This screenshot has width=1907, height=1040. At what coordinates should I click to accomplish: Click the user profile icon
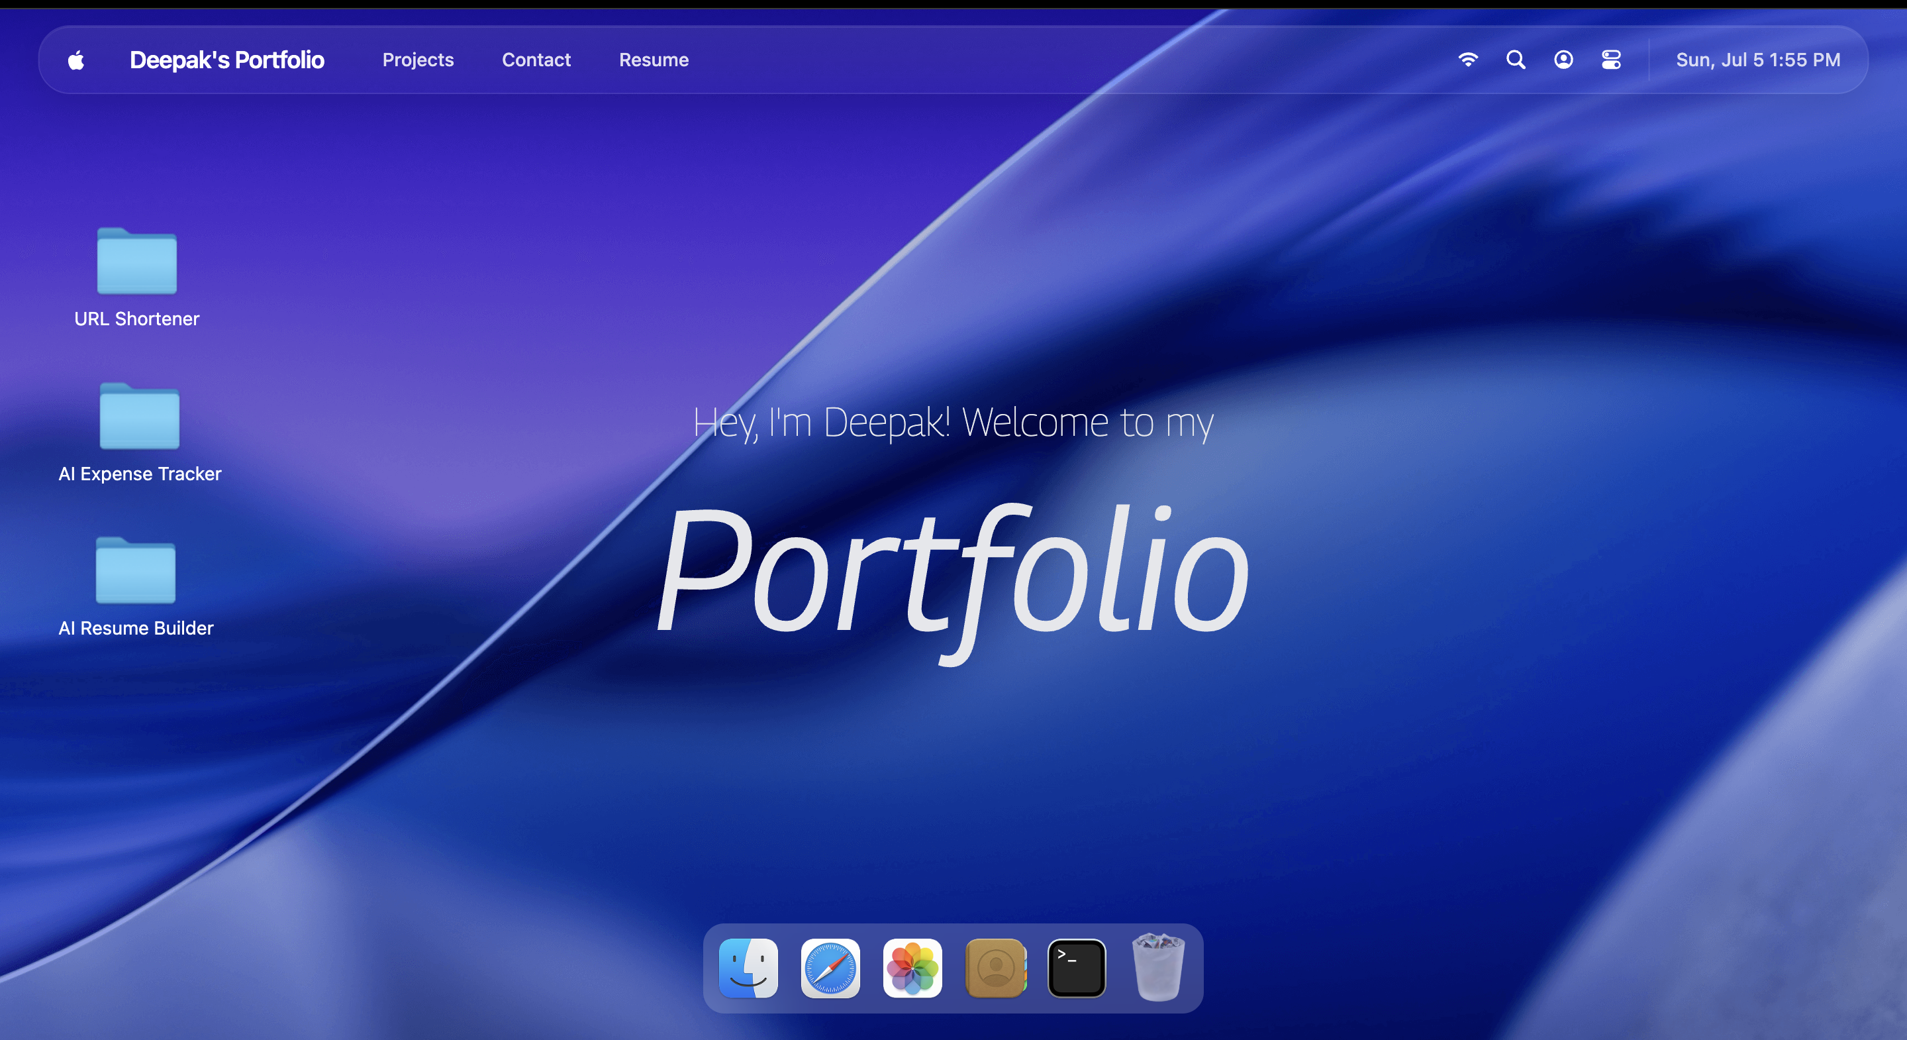click(x=1563, y=59)
